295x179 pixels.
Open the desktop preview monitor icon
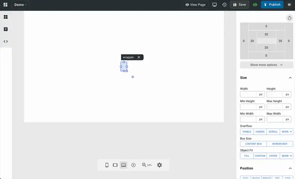pos(215,5)
